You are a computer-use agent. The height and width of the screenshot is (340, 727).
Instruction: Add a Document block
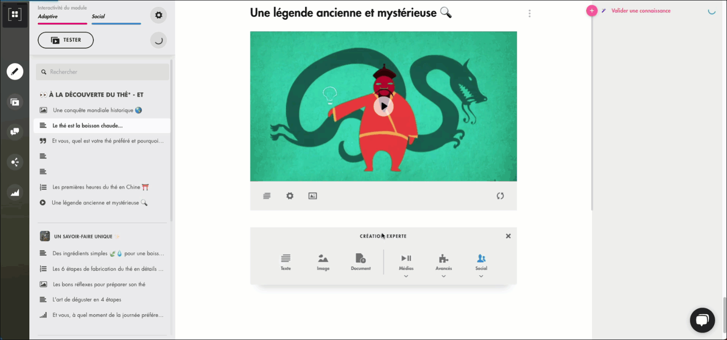(361, 262)
